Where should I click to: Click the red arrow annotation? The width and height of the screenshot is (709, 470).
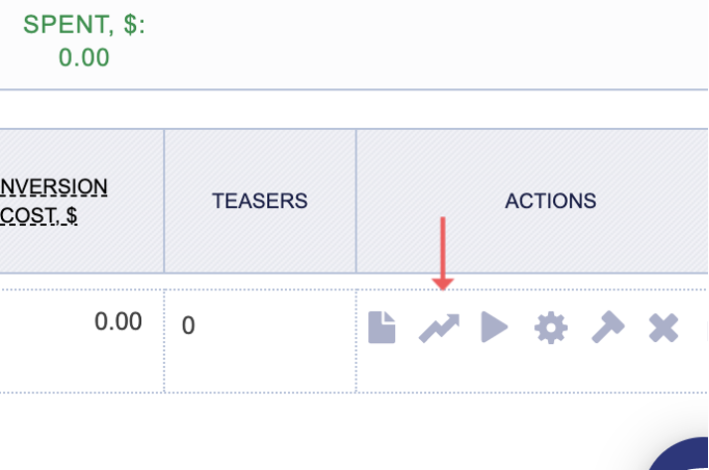tap(443, 253)
